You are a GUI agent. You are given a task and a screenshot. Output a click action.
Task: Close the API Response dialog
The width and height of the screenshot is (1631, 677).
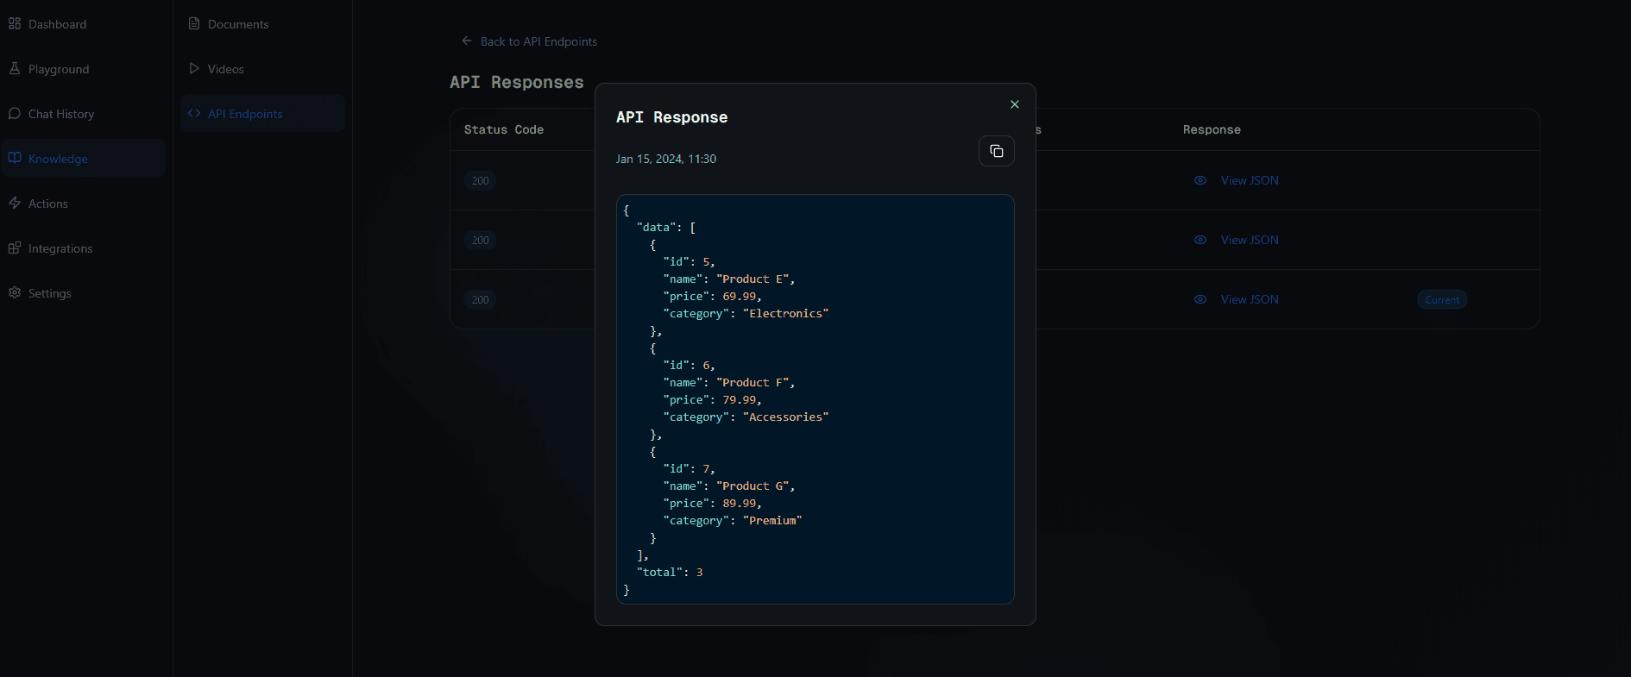click(x=1014, y=104)
